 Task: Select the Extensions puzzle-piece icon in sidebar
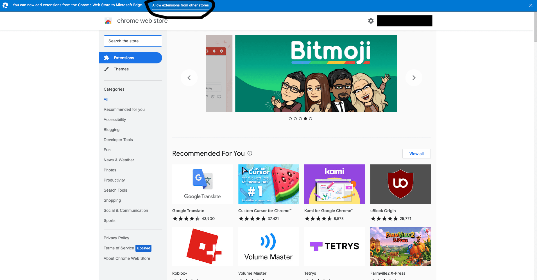[107, 58]
